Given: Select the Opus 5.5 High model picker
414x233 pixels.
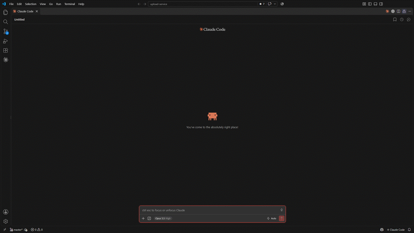Looking at the screenshot, I should [x=163, y=218].
